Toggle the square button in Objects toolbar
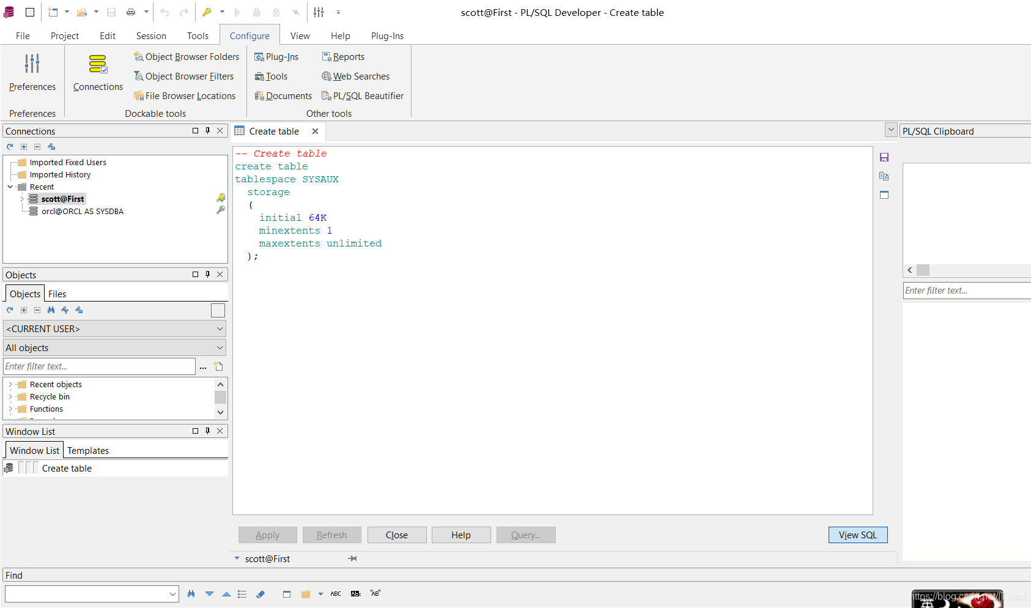Viewport: 1031px width, 608px height. 218,310
